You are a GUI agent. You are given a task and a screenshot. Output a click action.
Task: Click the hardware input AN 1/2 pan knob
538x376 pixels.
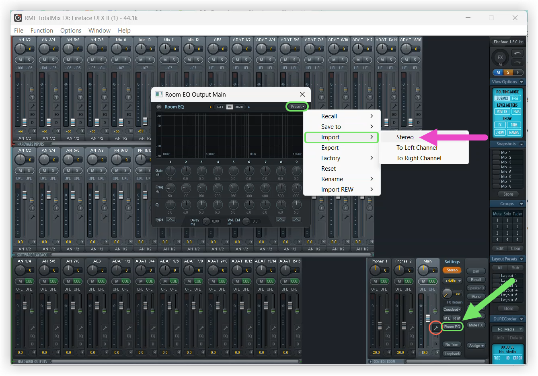point(20,48)
